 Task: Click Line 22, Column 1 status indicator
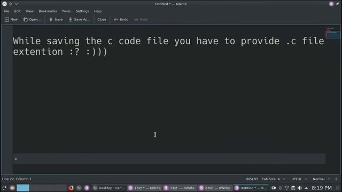17,179
